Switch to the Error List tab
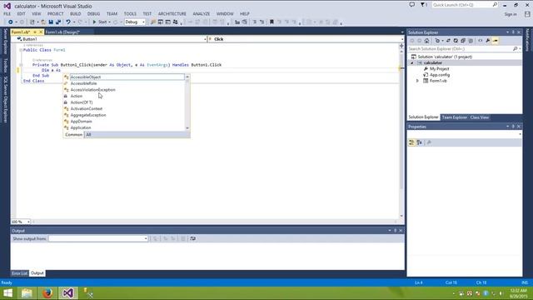This screenshot has width=533, height=300. coord(19,273)
